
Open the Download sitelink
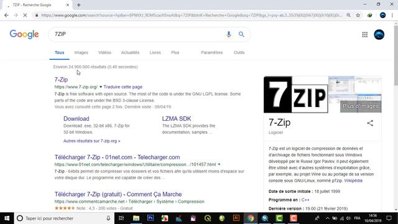76,119
